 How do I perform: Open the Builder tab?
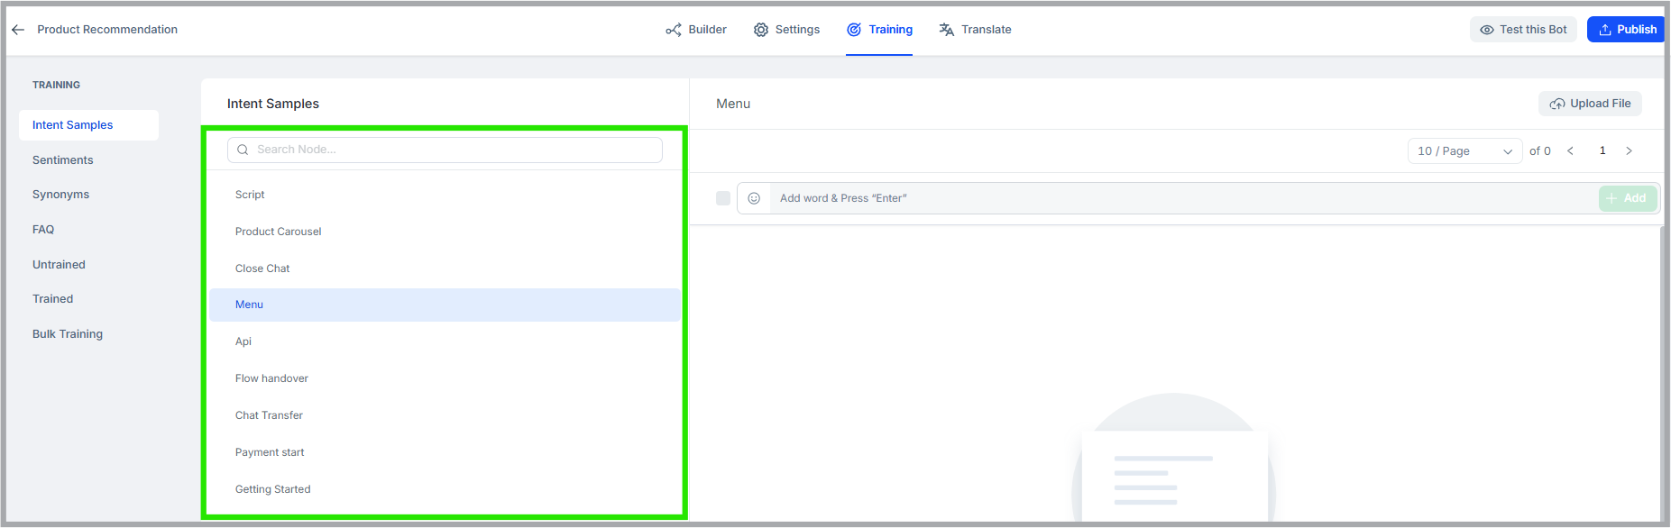coord(696,30)
